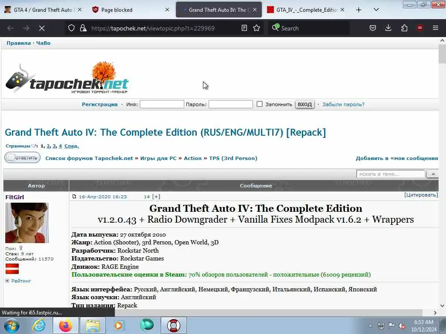Image resolution: width=446 pixels, height=334 pixels.
Task: Click the '[+]' vote link next to 14
Action: click(x=156, y=197)
